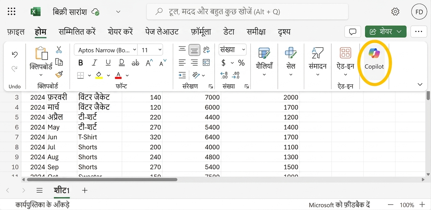This screenshot has height=210, width=431.
Task: Click the cell borders icon
Action: (80, 75)
